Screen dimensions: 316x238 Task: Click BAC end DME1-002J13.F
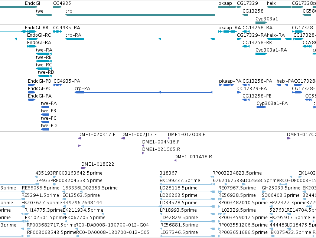[123, 138]
